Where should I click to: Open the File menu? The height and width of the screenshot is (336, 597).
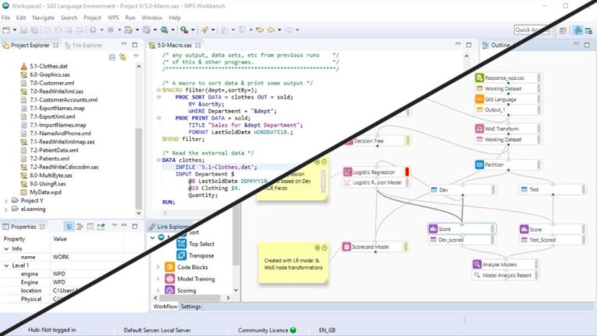[x=5, y=18]
